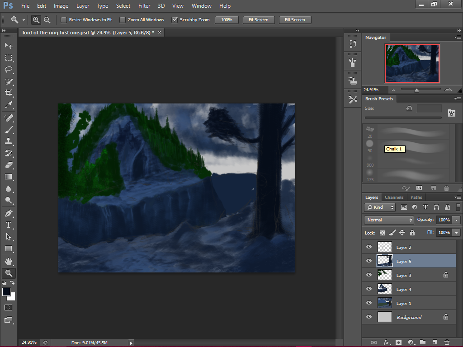
Task: Open the Fill slider arrow
Action: pyautogui.click(x=457, y=233)
